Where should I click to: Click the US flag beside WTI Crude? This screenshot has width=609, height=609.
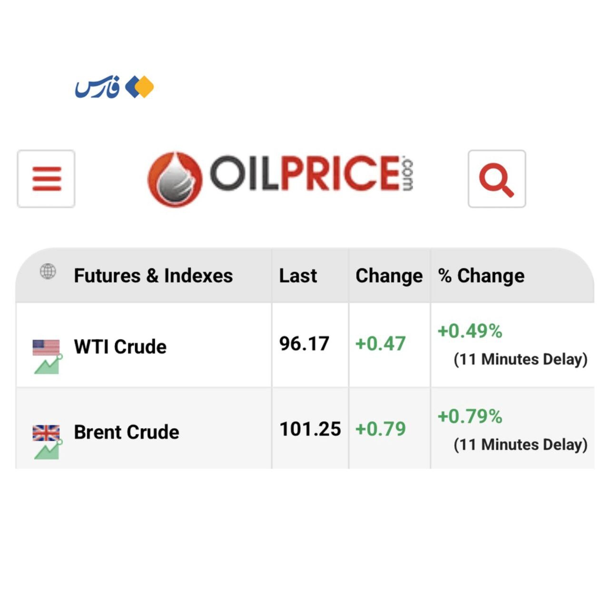(46, 347)
